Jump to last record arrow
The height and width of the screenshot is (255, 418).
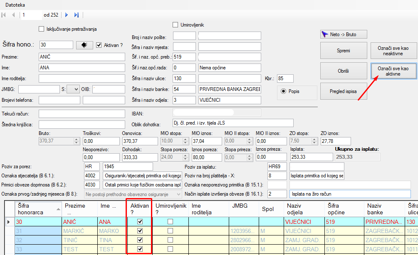pyautogui.click(x=77, y=15)
